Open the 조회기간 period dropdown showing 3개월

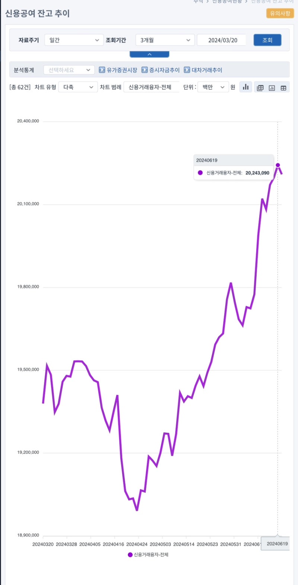click(x=165, y=40)
